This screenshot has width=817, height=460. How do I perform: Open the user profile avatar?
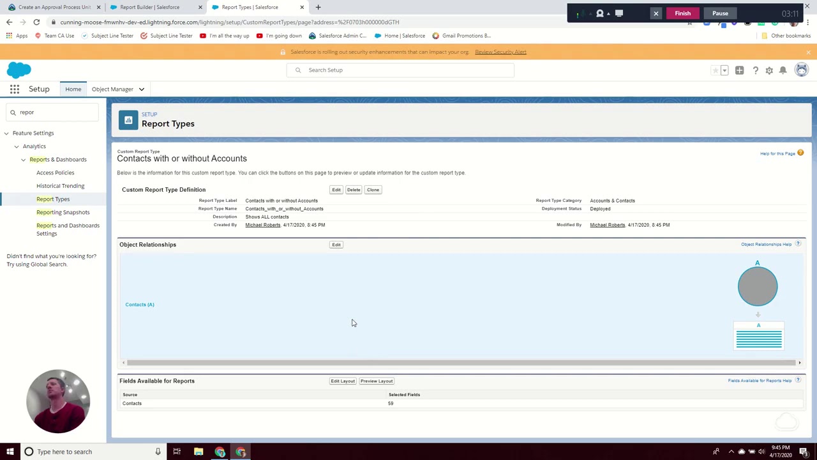click(x=801, y=70)
